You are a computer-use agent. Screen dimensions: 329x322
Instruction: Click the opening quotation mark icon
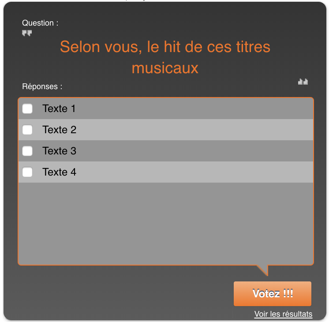tap(27, 33)
